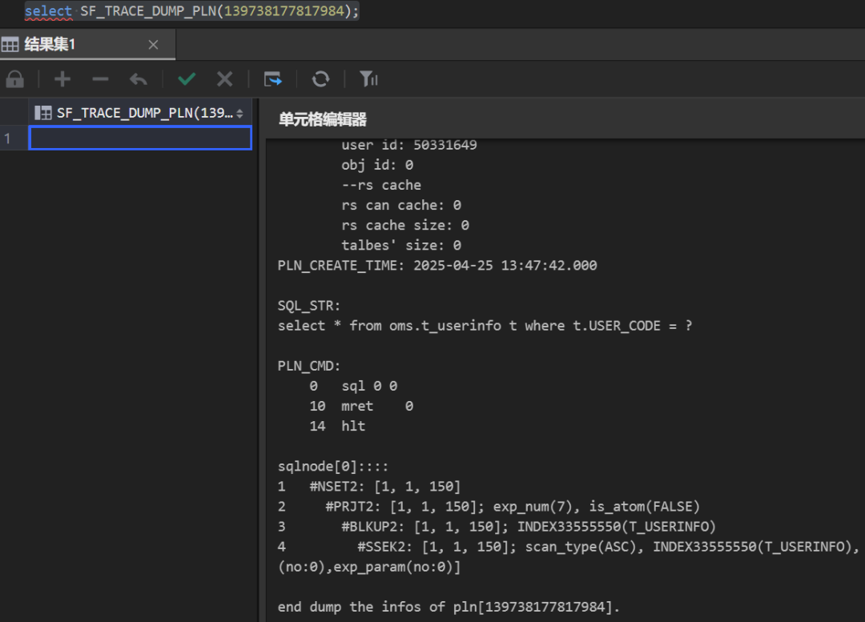Screen dimensions: 865x622
Task: Add a new row with plus icon
Action: (x=62, y=79)
